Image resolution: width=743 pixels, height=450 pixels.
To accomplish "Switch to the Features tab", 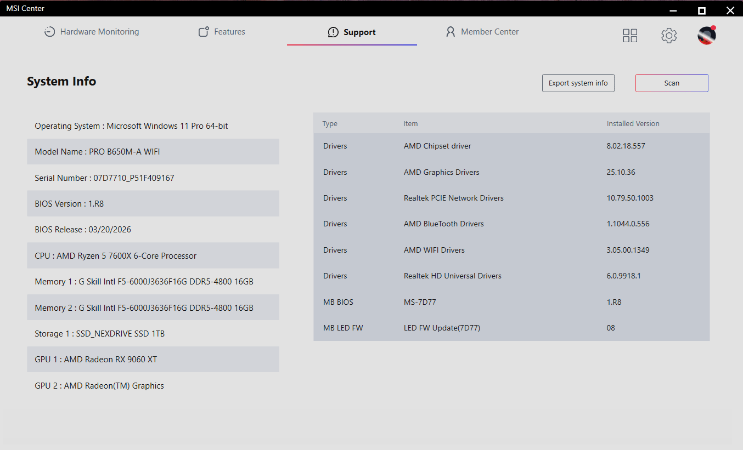I will pyautogui.click(x=222, y=32).
